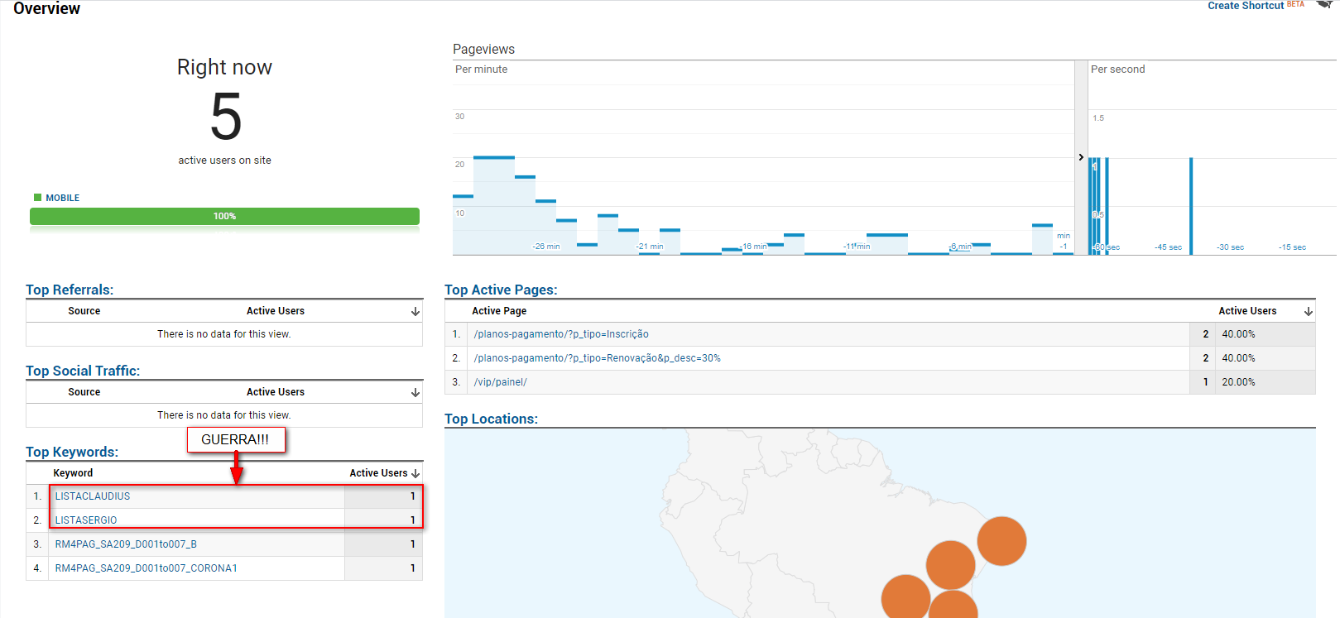Click the /planos-pagamento/?p_tipo=Inscrição active page

tap(561, 334)
